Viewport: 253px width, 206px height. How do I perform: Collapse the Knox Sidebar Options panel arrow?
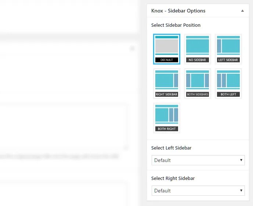[x=242, y=11]
